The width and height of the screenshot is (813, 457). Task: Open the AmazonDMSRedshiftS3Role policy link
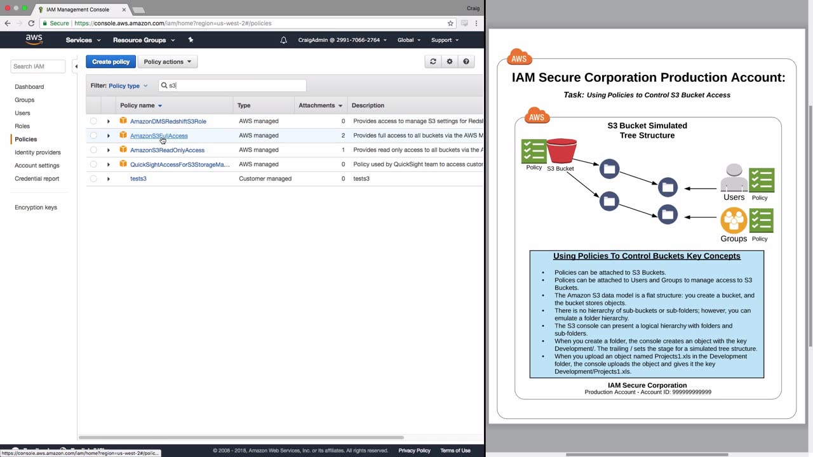click(x=168, y=121)
